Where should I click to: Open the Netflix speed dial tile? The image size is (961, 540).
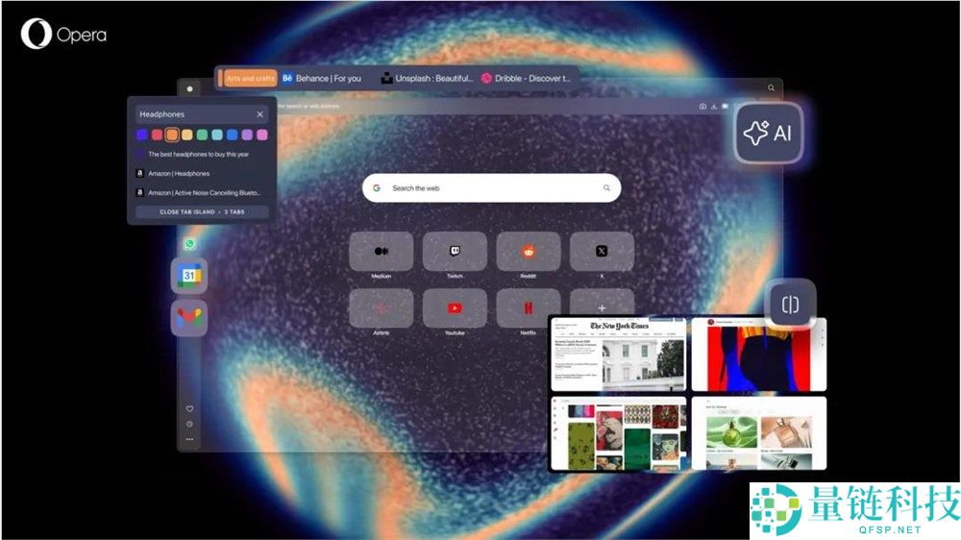tap(528, 308)
